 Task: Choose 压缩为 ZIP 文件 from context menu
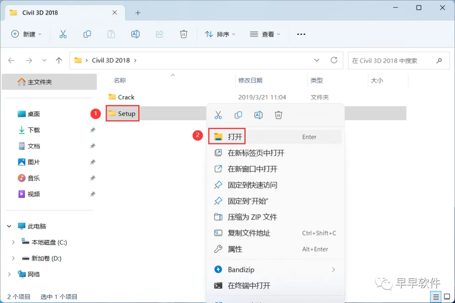tap(275, 217)
